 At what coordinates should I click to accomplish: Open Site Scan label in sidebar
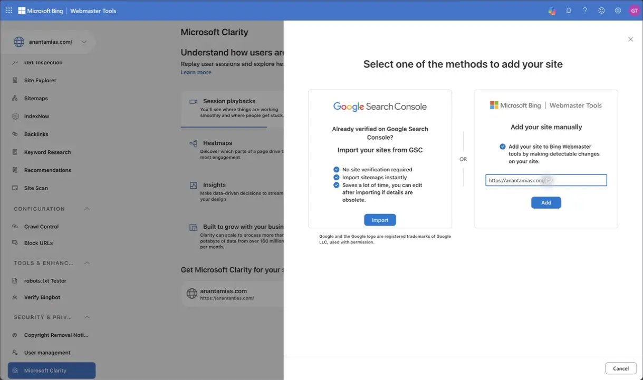click(x=36, y=188)
